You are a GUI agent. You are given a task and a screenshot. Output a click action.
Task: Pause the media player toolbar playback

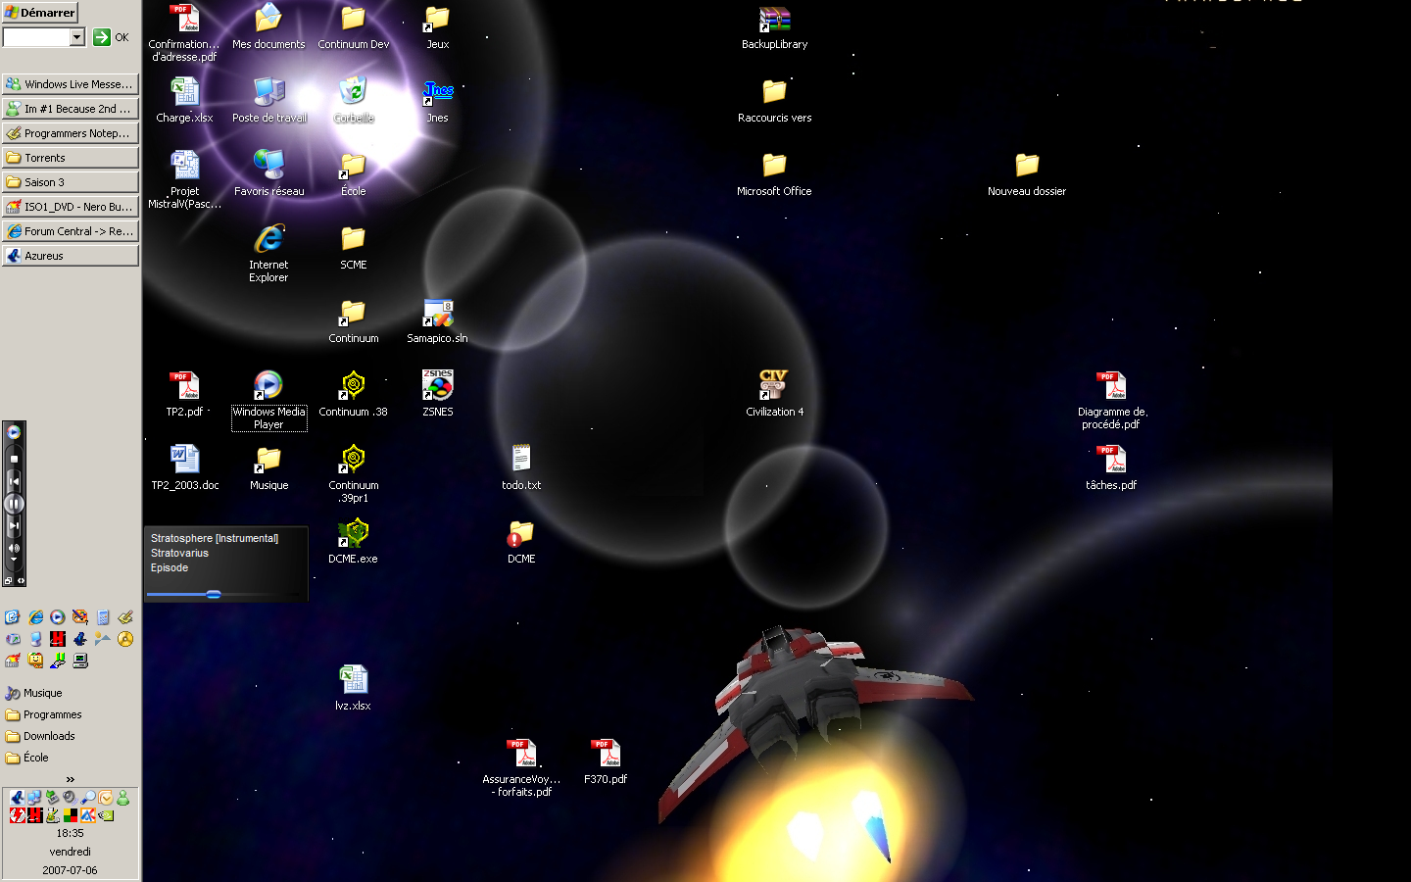pyautogui.click(x=14, y=504)
